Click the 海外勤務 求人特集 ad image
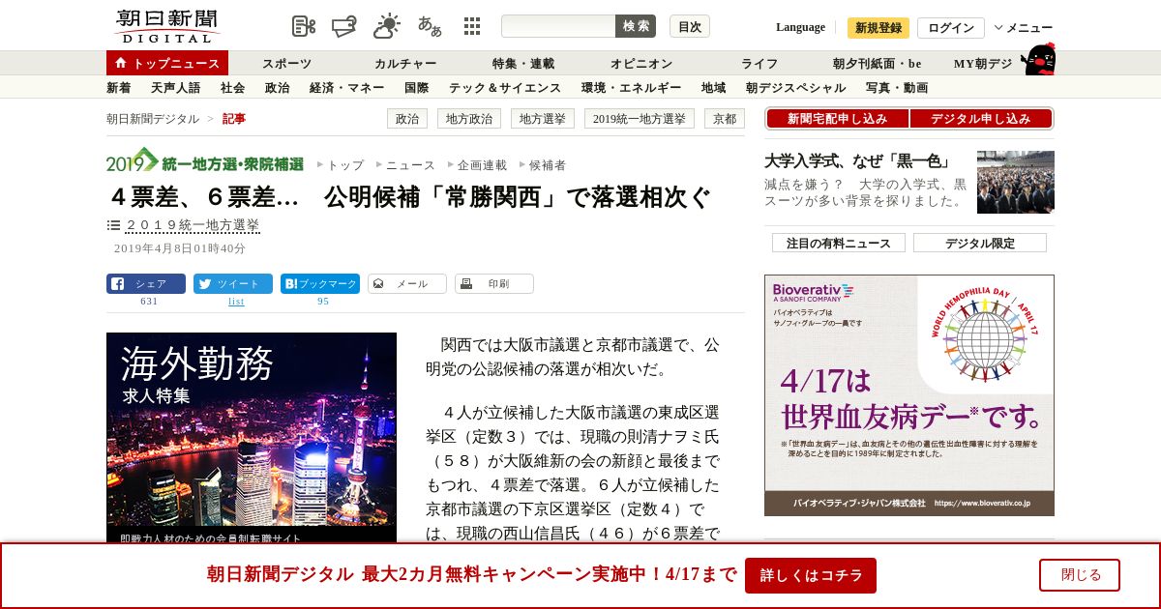Image resolution: width=1161 pixels, height=609 pixels. 252,437
